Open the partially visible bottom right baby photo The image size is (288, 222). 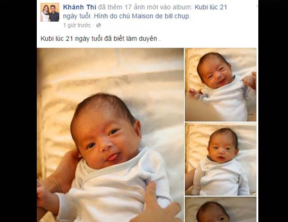click(x=221, y=210)
